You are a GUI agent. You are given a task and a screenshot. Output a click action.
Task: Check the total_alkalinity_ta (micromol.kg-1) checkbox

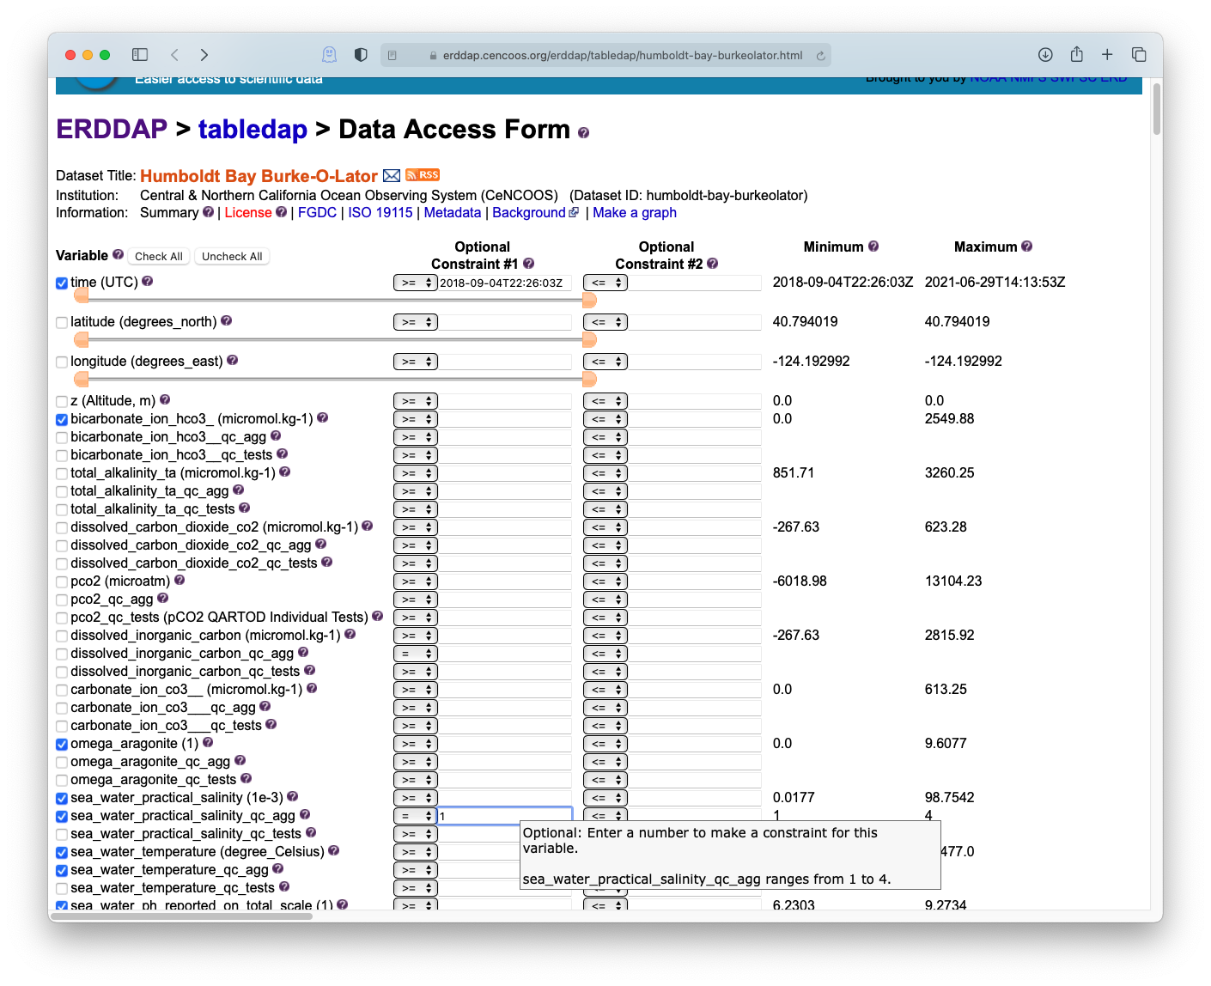tap(62, 474)
